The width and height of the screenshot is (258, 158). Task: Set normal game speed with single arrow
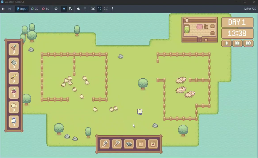pyautogui.click(x=227, y=43)
